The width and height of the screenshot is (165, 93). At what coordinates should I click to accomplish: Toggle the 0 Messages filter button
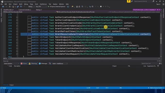click(43, 64)
